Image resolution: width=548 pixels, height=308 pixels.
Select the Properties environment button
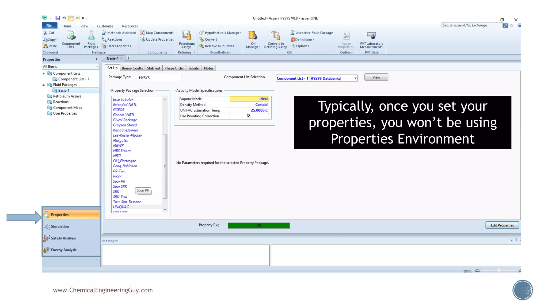(x=71, y=215)
